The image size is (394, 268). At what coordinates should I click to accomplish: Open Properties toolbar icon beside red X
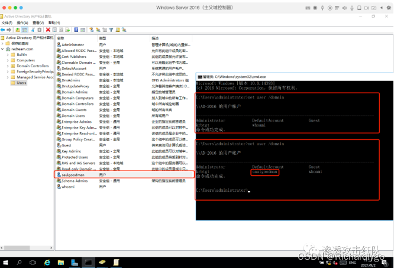(55, 30)
